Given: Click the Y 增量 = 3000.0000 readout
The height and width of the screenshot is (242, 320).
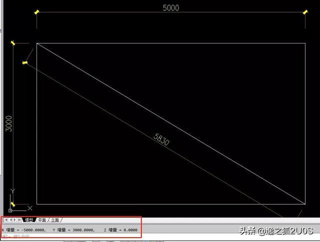Looking at the screenshot, I should pos(73,230).
